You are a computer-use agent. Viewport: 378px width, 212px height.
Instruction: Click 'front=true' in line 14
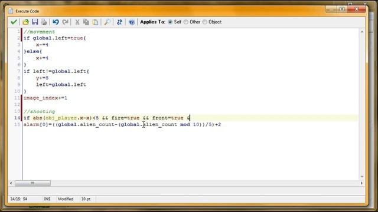168,118
